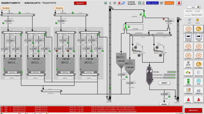The width and height of the screenshot is (204, 114).
Task: Click left Secadoras navigation tag
Action: (x=6, y=8)
